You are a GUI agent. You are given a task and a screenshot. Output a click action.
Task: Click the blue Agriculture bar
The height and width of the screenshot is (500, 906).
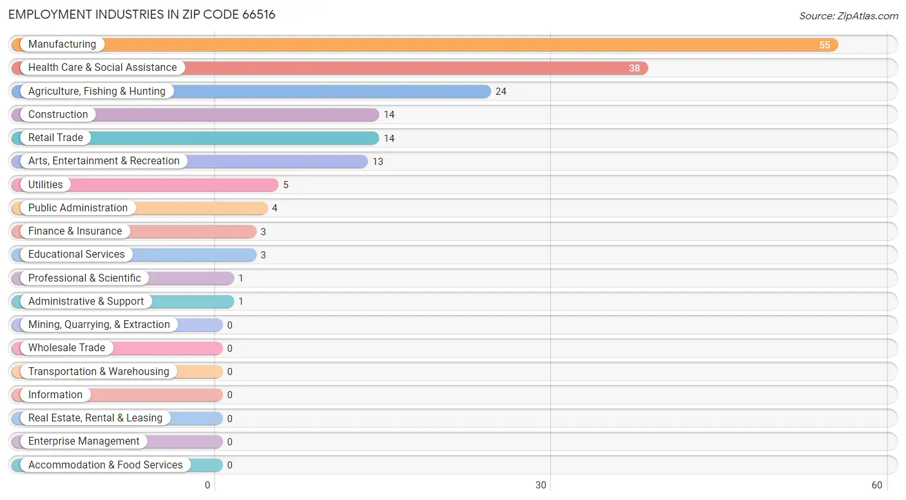pos(251,91)
